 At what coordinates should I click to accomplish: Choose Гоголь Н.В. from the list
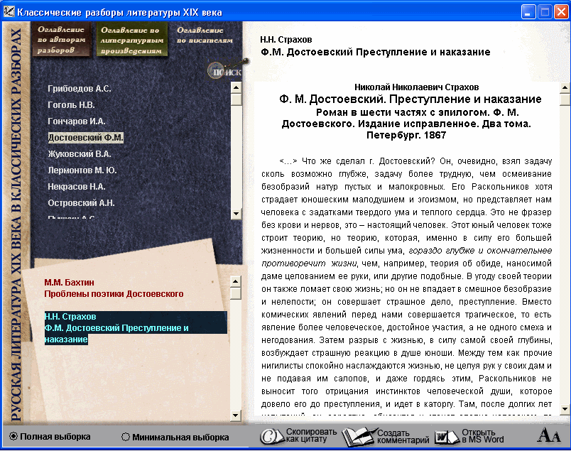click(72, 105)
